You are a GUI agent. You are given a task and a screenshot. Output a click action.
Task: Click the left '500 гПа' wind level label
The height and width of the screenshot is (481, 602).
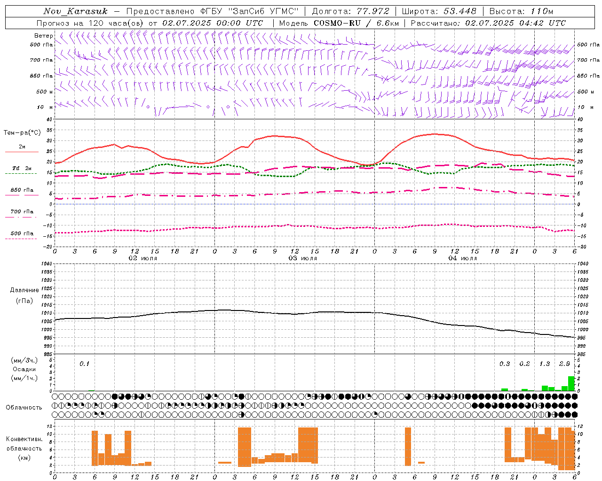point(41,45)
